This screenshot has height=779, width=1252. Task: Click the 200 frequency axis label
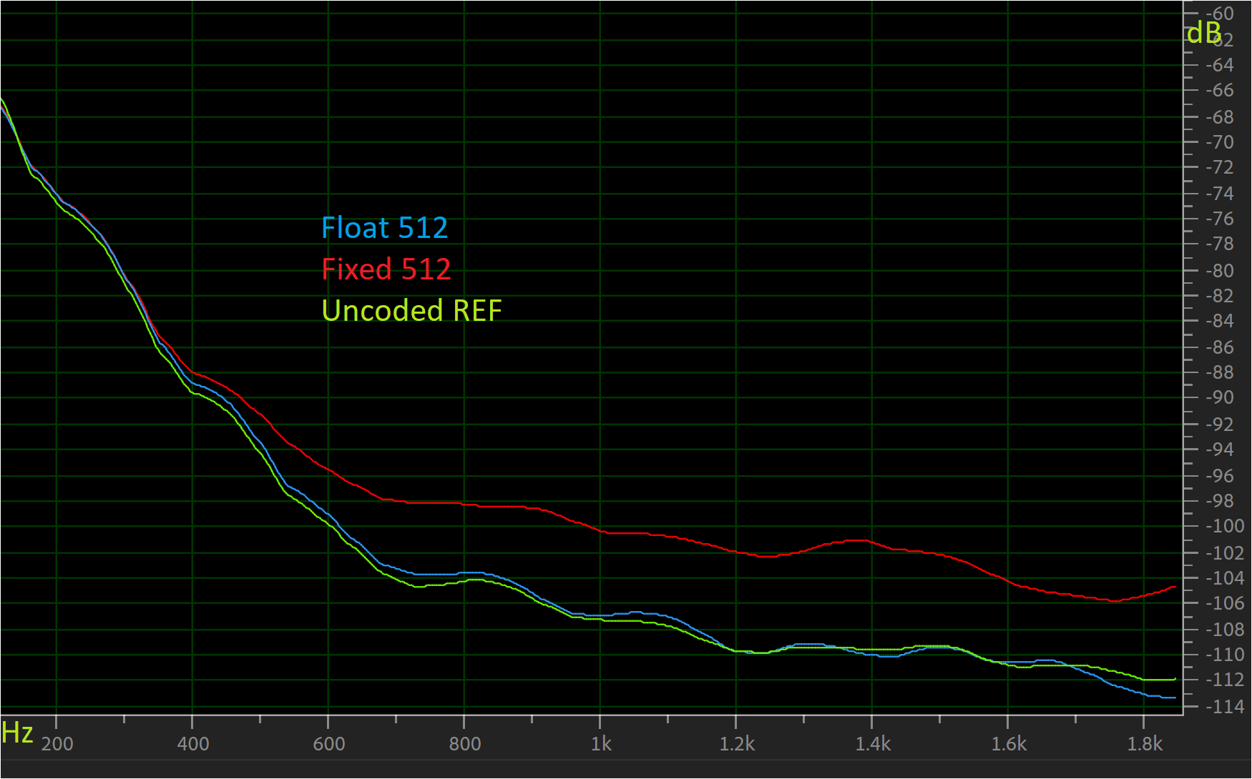(x=57, y=744)
